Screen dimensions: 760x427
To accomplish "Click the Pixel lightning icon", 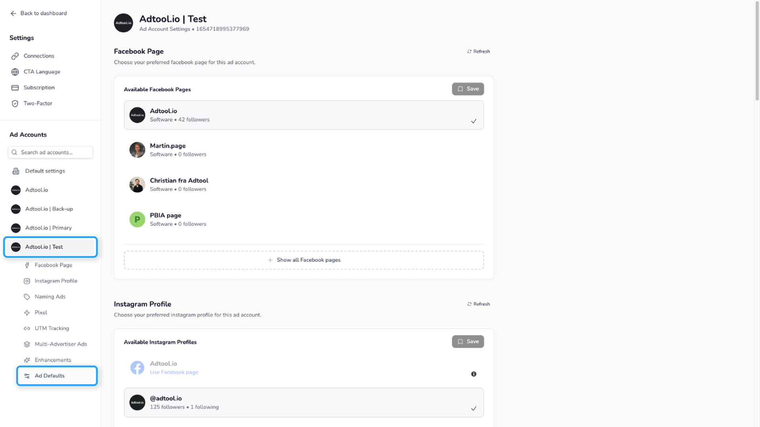I will (x=27, y=313).
